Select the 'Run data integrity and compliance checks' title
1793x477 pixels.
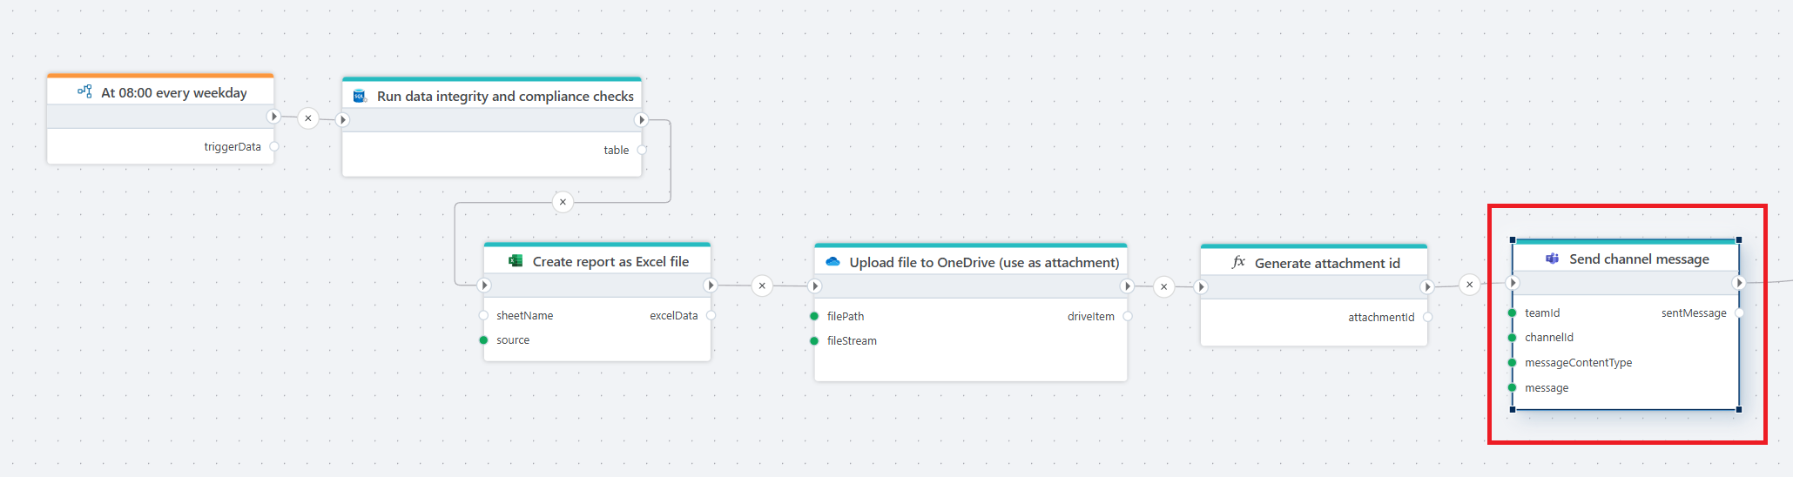505,96
